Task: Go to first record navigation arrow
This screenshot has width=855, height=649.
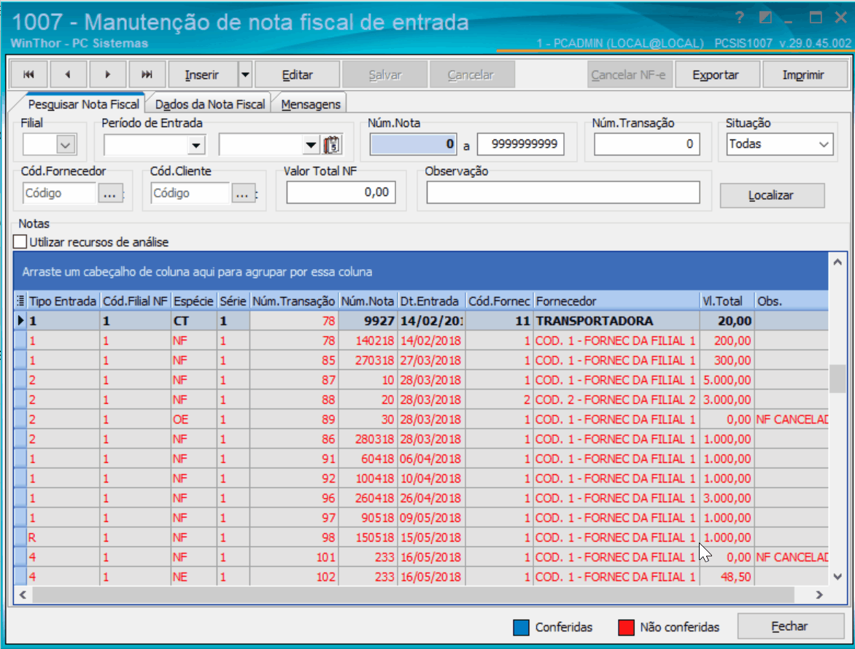Action: pyautogui.click(x=29, y=74)
